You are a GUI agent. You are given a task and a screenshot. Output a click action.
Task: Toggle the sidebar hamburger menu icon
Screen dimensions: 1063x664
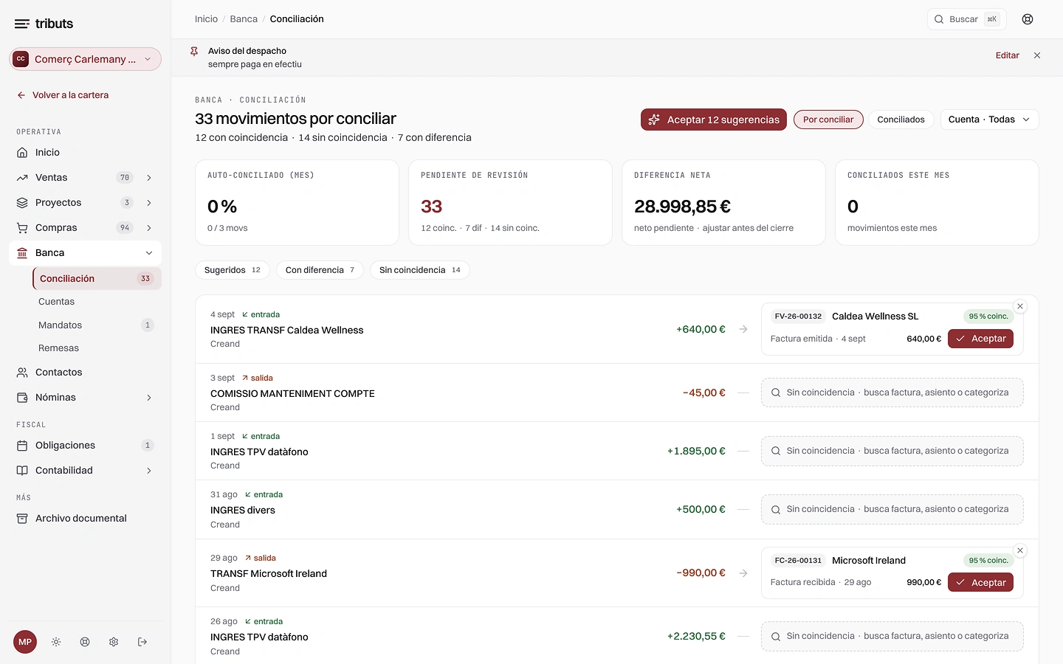pos(22,24)
